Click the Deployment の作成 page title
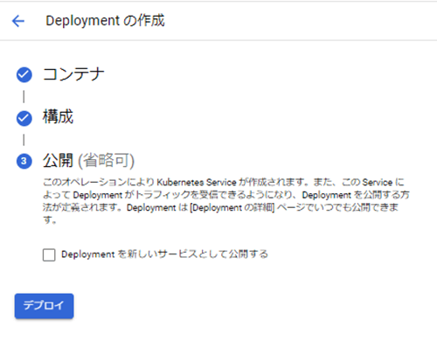Screen dimensions: 437x341 (105, 21)
